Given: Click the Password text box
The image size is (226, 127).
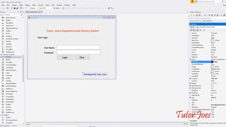Looking at the screenshot, I should click(78, 52).
